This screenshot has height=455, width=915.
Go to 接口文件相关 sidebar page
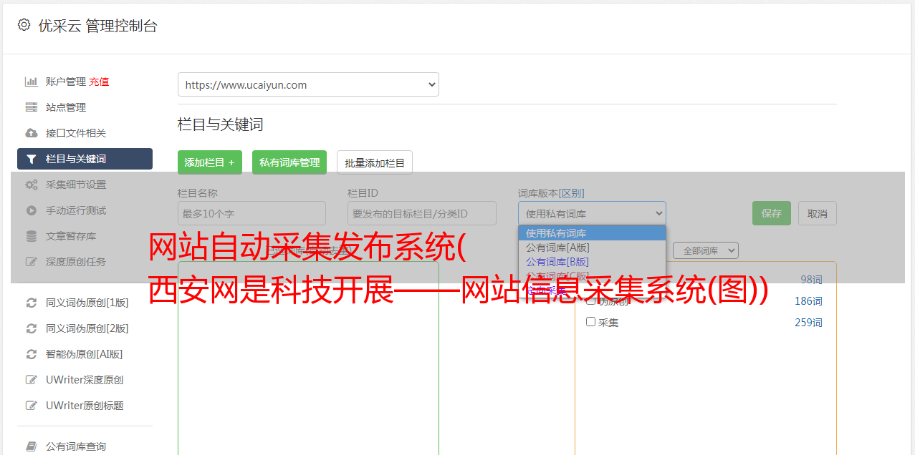(x=76, y=133)
